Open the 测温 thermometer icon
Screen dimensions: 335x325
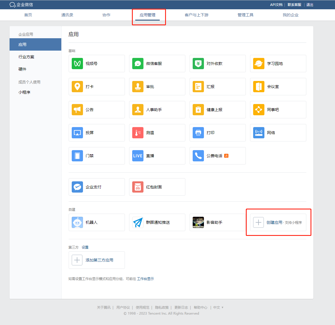click(138, 133)
